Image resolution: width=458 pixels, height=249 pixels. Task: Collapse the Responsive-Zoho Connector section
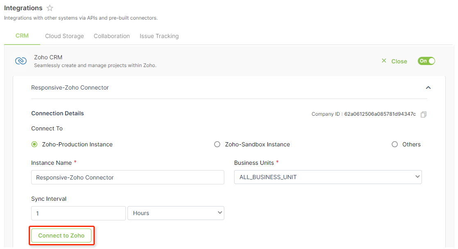point(428,87)
